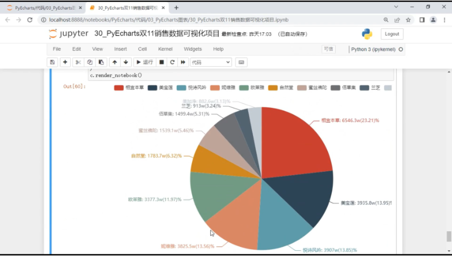Restart kernel and run all cells icon
452x256 pixels.
[183, 62]
